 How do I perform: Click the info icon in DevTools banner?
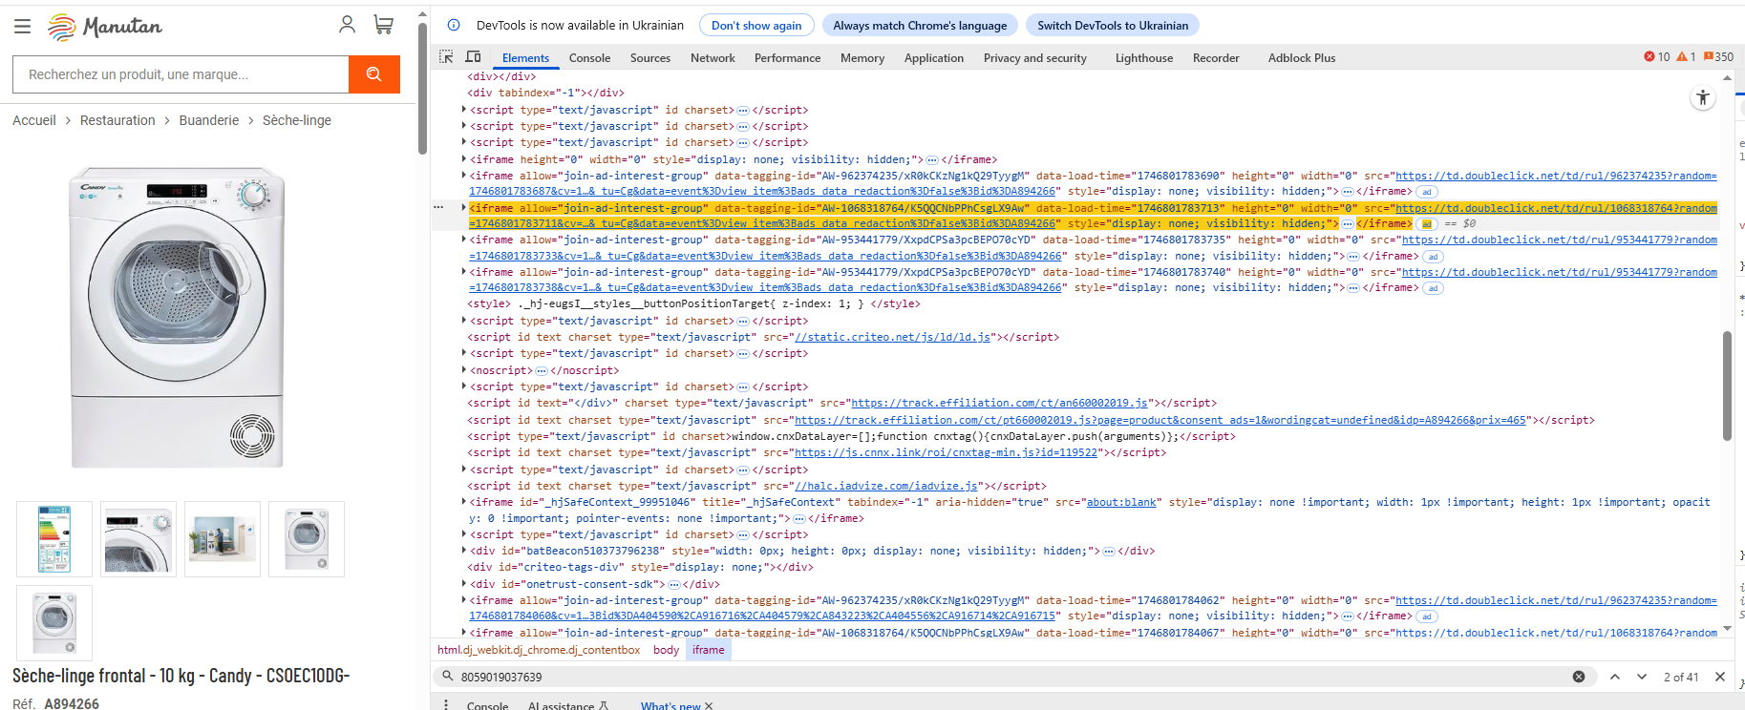click(454, 25)
